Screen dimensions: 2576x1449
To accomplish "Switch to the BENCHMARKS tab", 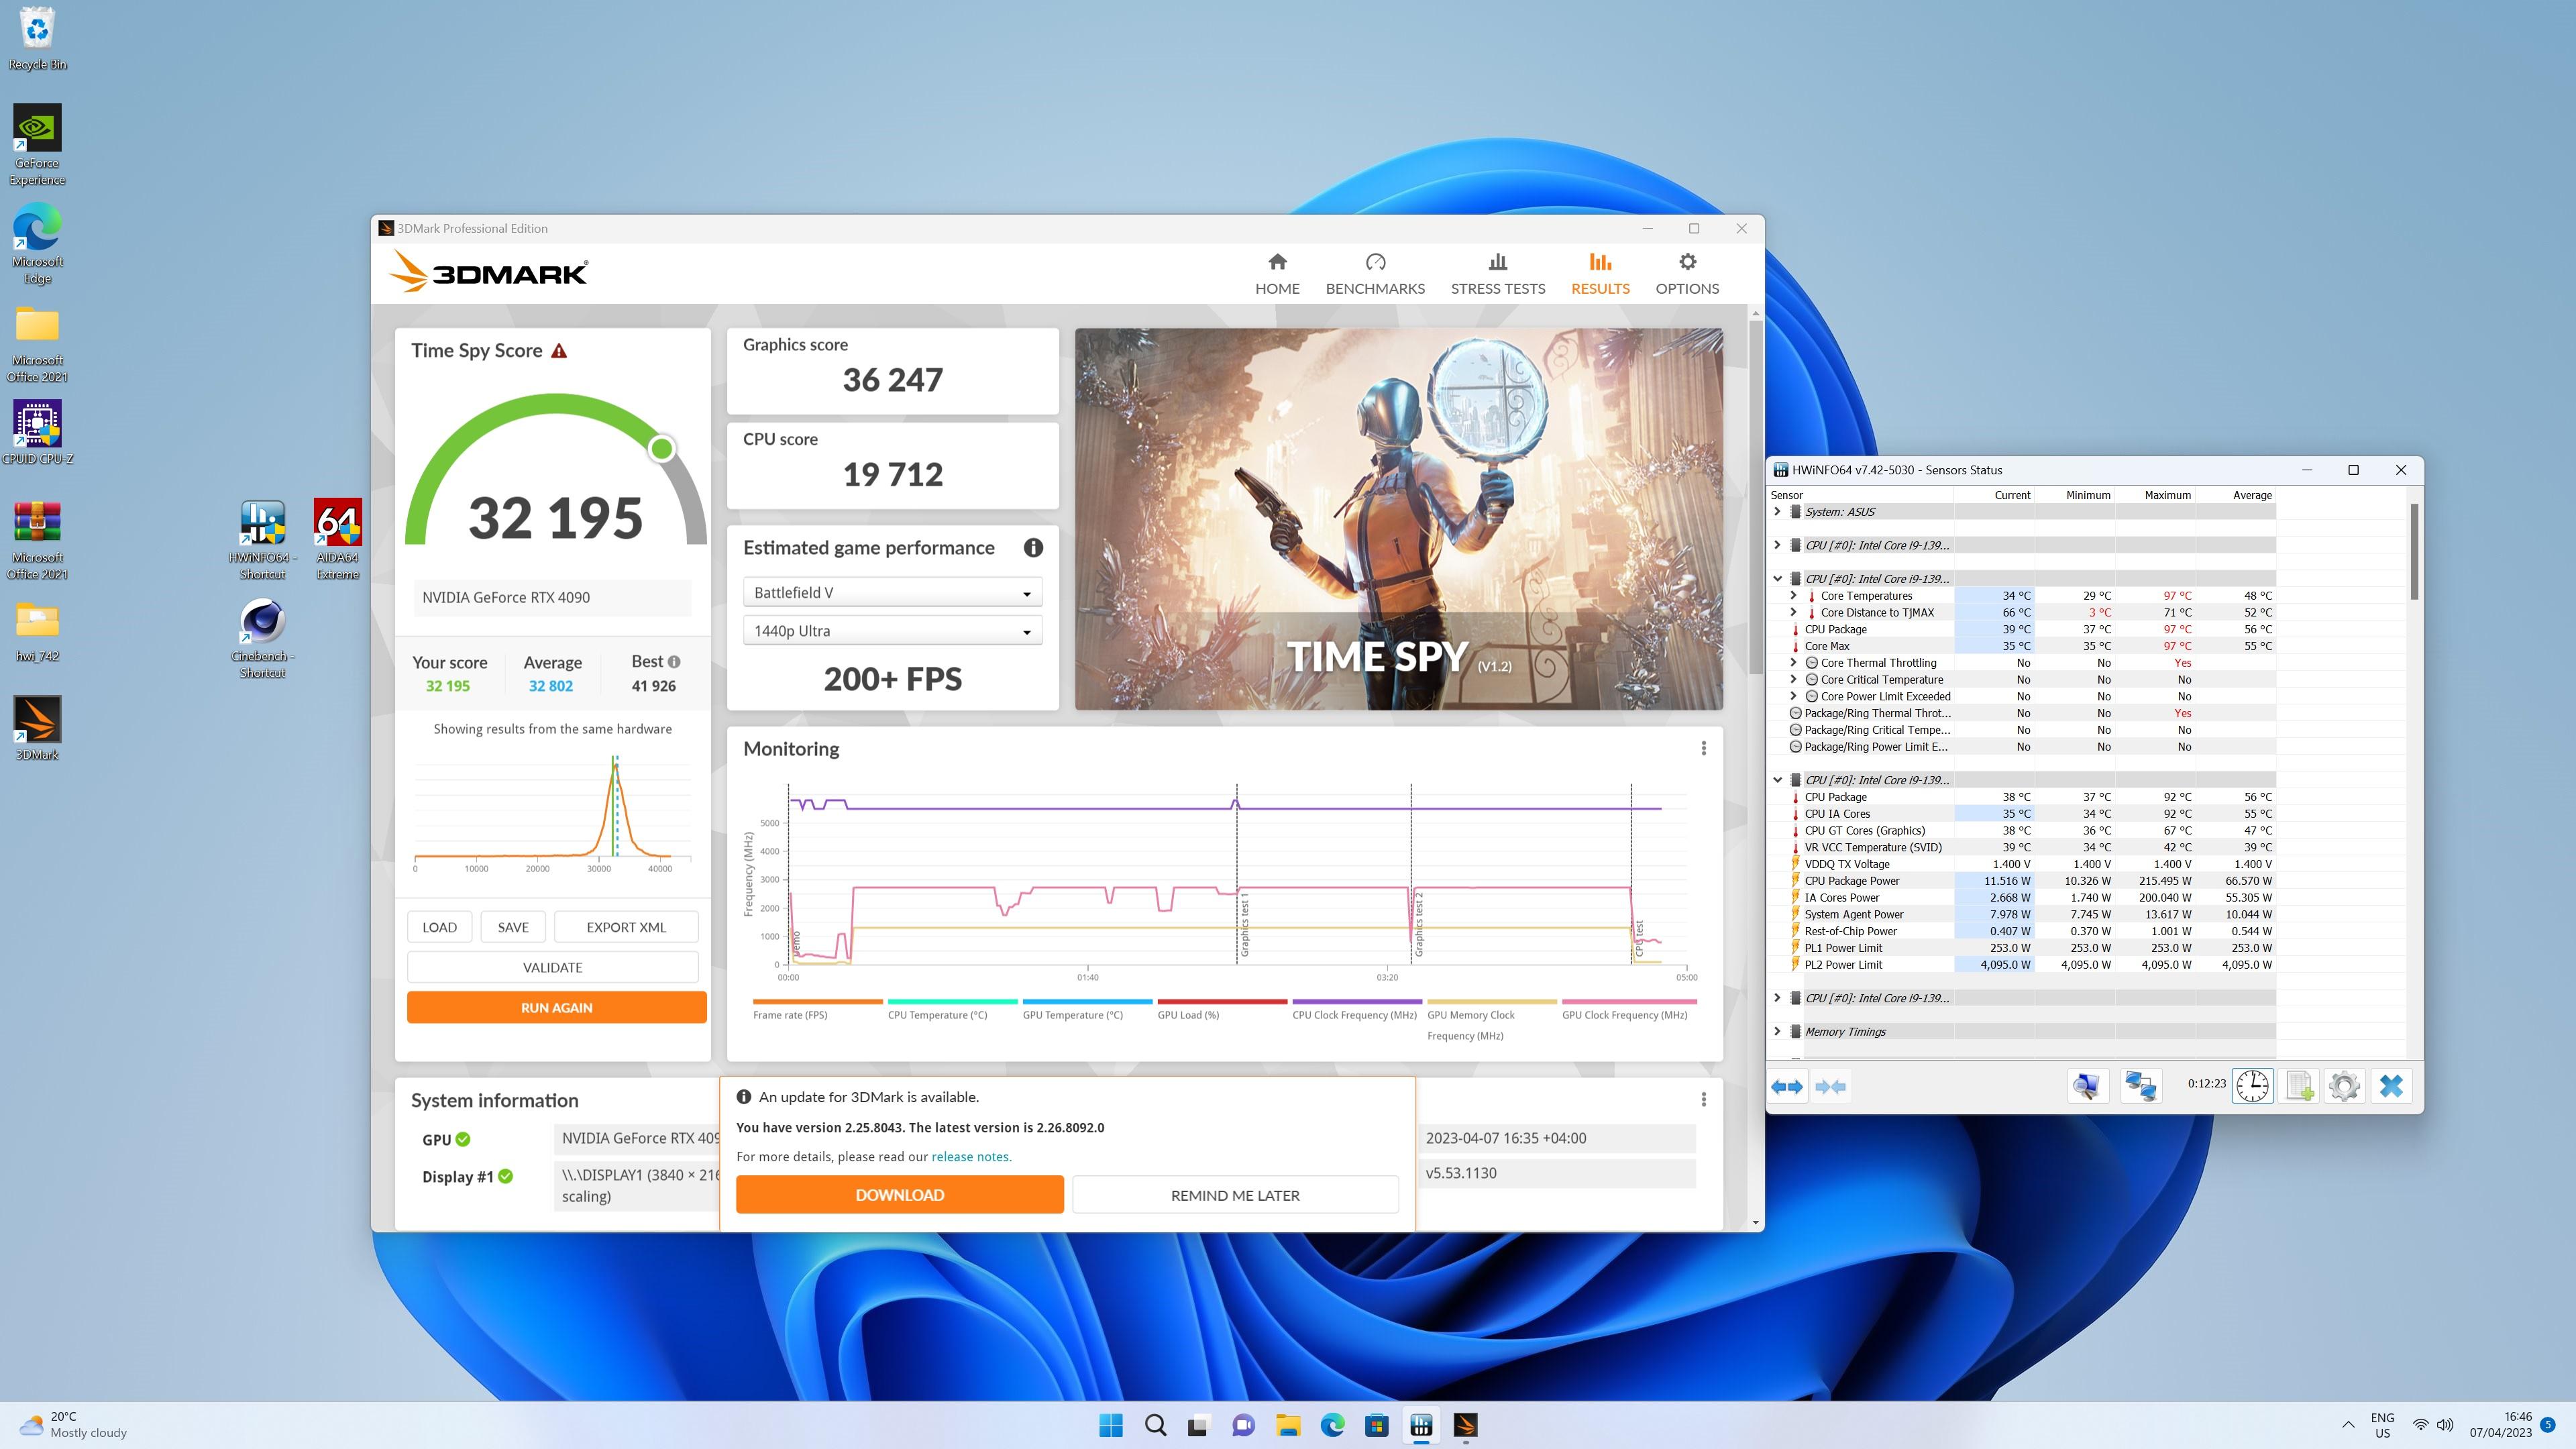I will [1375, 274].
